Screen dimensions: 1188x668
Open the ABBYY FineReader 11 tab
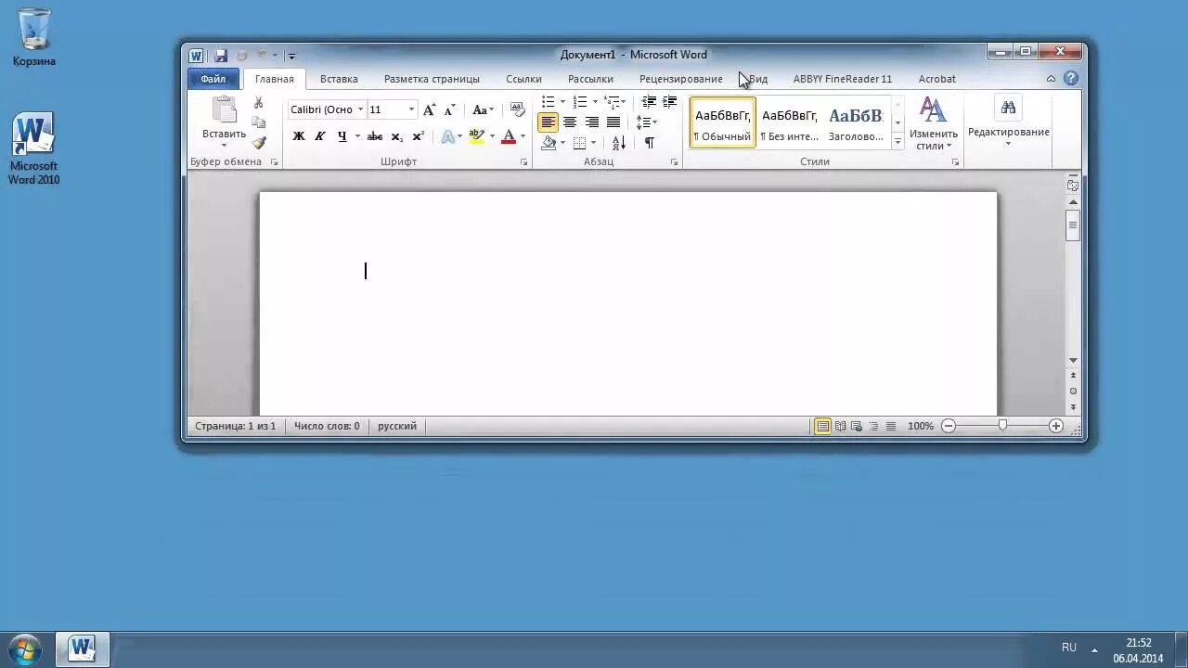point(842,79)
